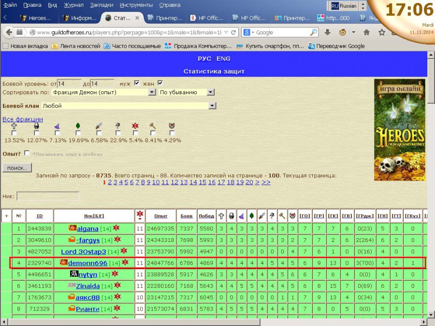Toggle the "муж" checkbox
Image resolution: width=435 pixels, height=326 pixels.
click(x=137, y=83)
